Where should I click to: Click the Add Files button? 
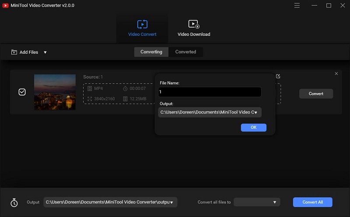point(24,52)
